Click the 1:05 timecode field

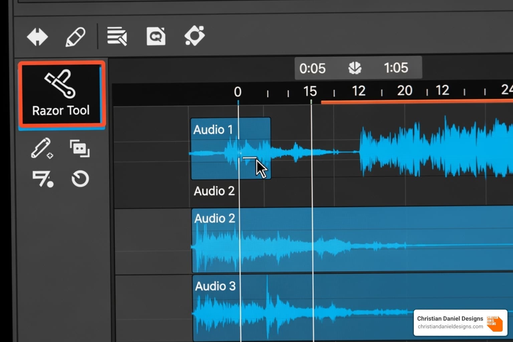396,68
